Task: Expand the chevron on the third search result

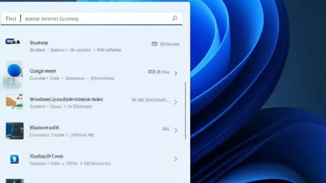Action: 176,102
